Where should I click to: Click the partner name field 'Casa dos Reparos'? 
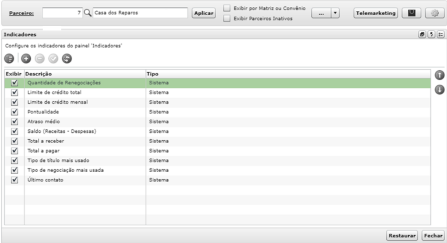pyautogui.click(x=140, y=13)
